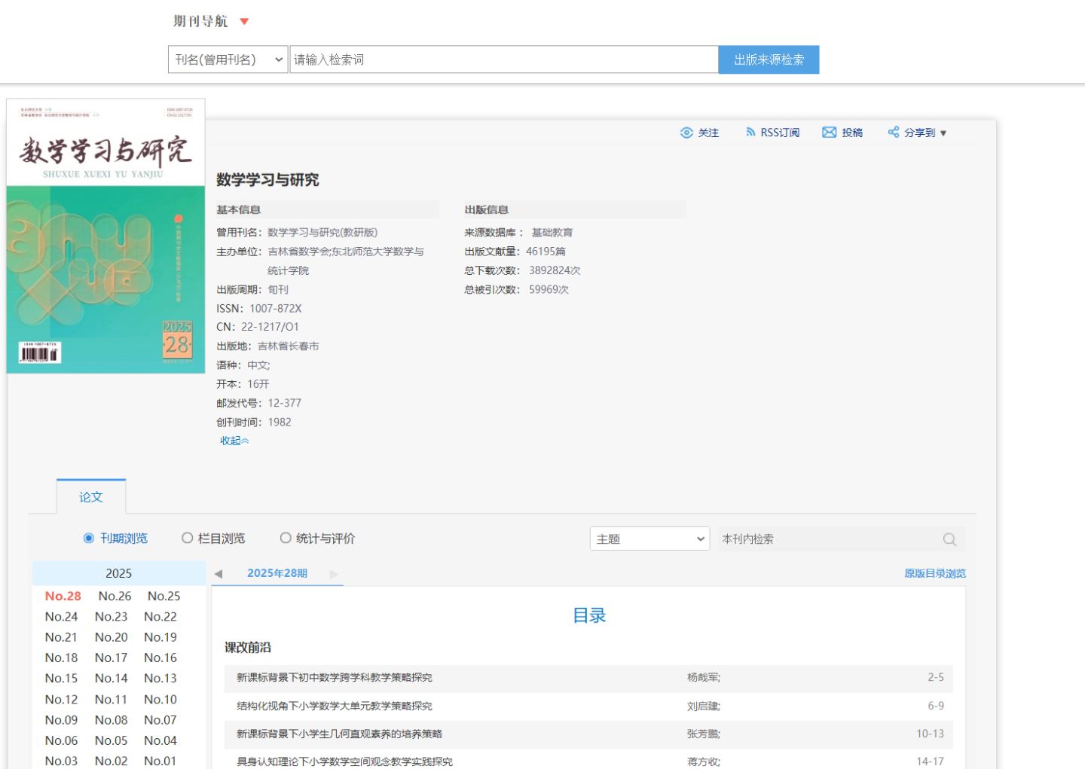Click the red triangle beside 期刊导航
This screenshot has height=769, width=1085.
coord(244,22)
